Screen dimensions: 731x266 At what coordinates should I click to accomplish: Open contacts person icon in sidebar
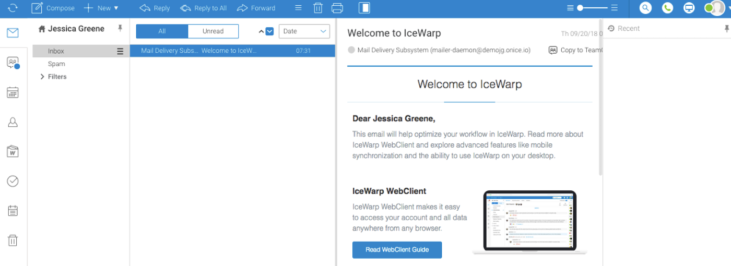pyautogui.click(x=13, y=122)
